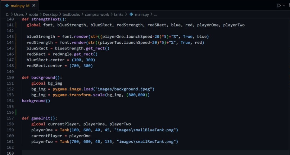Open the dropdown arrow beside the run button
The height and width of the screenshot is (155, 290).
284,6
